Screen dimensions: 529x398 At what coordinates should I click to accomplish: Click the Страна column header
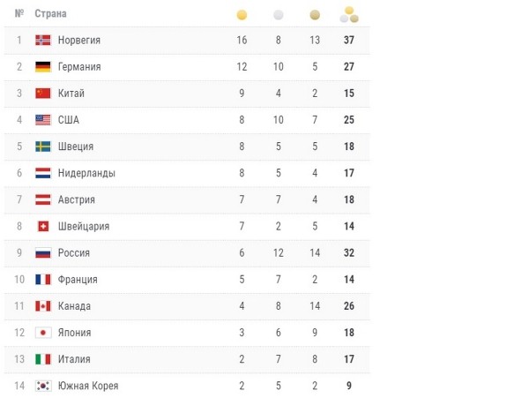point(50,15)
